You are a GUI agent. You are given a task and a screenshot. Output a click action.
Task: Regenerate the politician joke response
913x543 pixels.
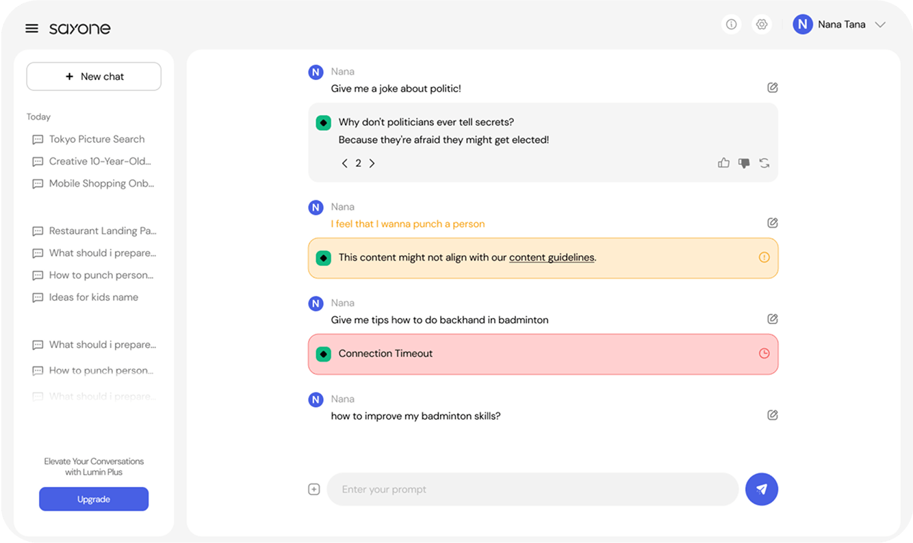(764, 163)
